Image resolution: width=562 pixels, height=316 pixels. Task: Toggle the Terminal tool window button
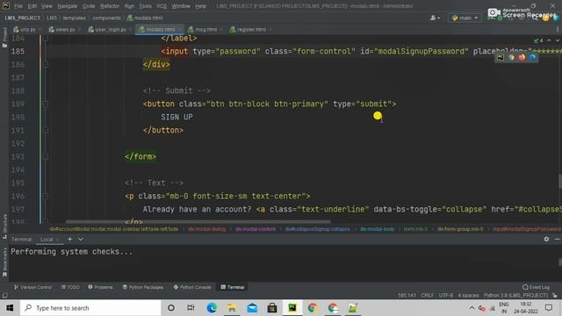tap(233, 287)
